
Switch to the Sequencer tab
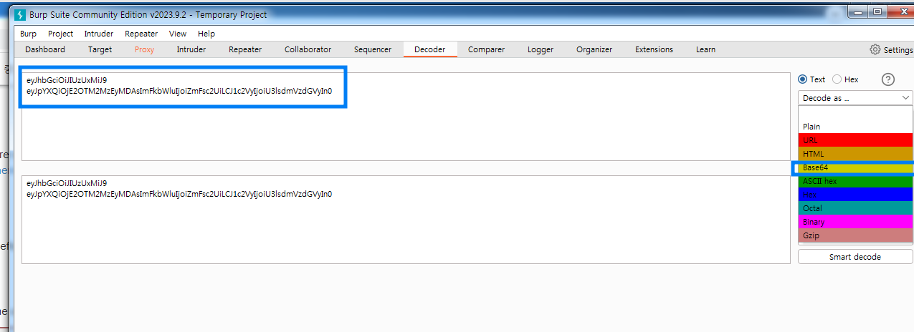pyautogui.click(x=373, y=49)
